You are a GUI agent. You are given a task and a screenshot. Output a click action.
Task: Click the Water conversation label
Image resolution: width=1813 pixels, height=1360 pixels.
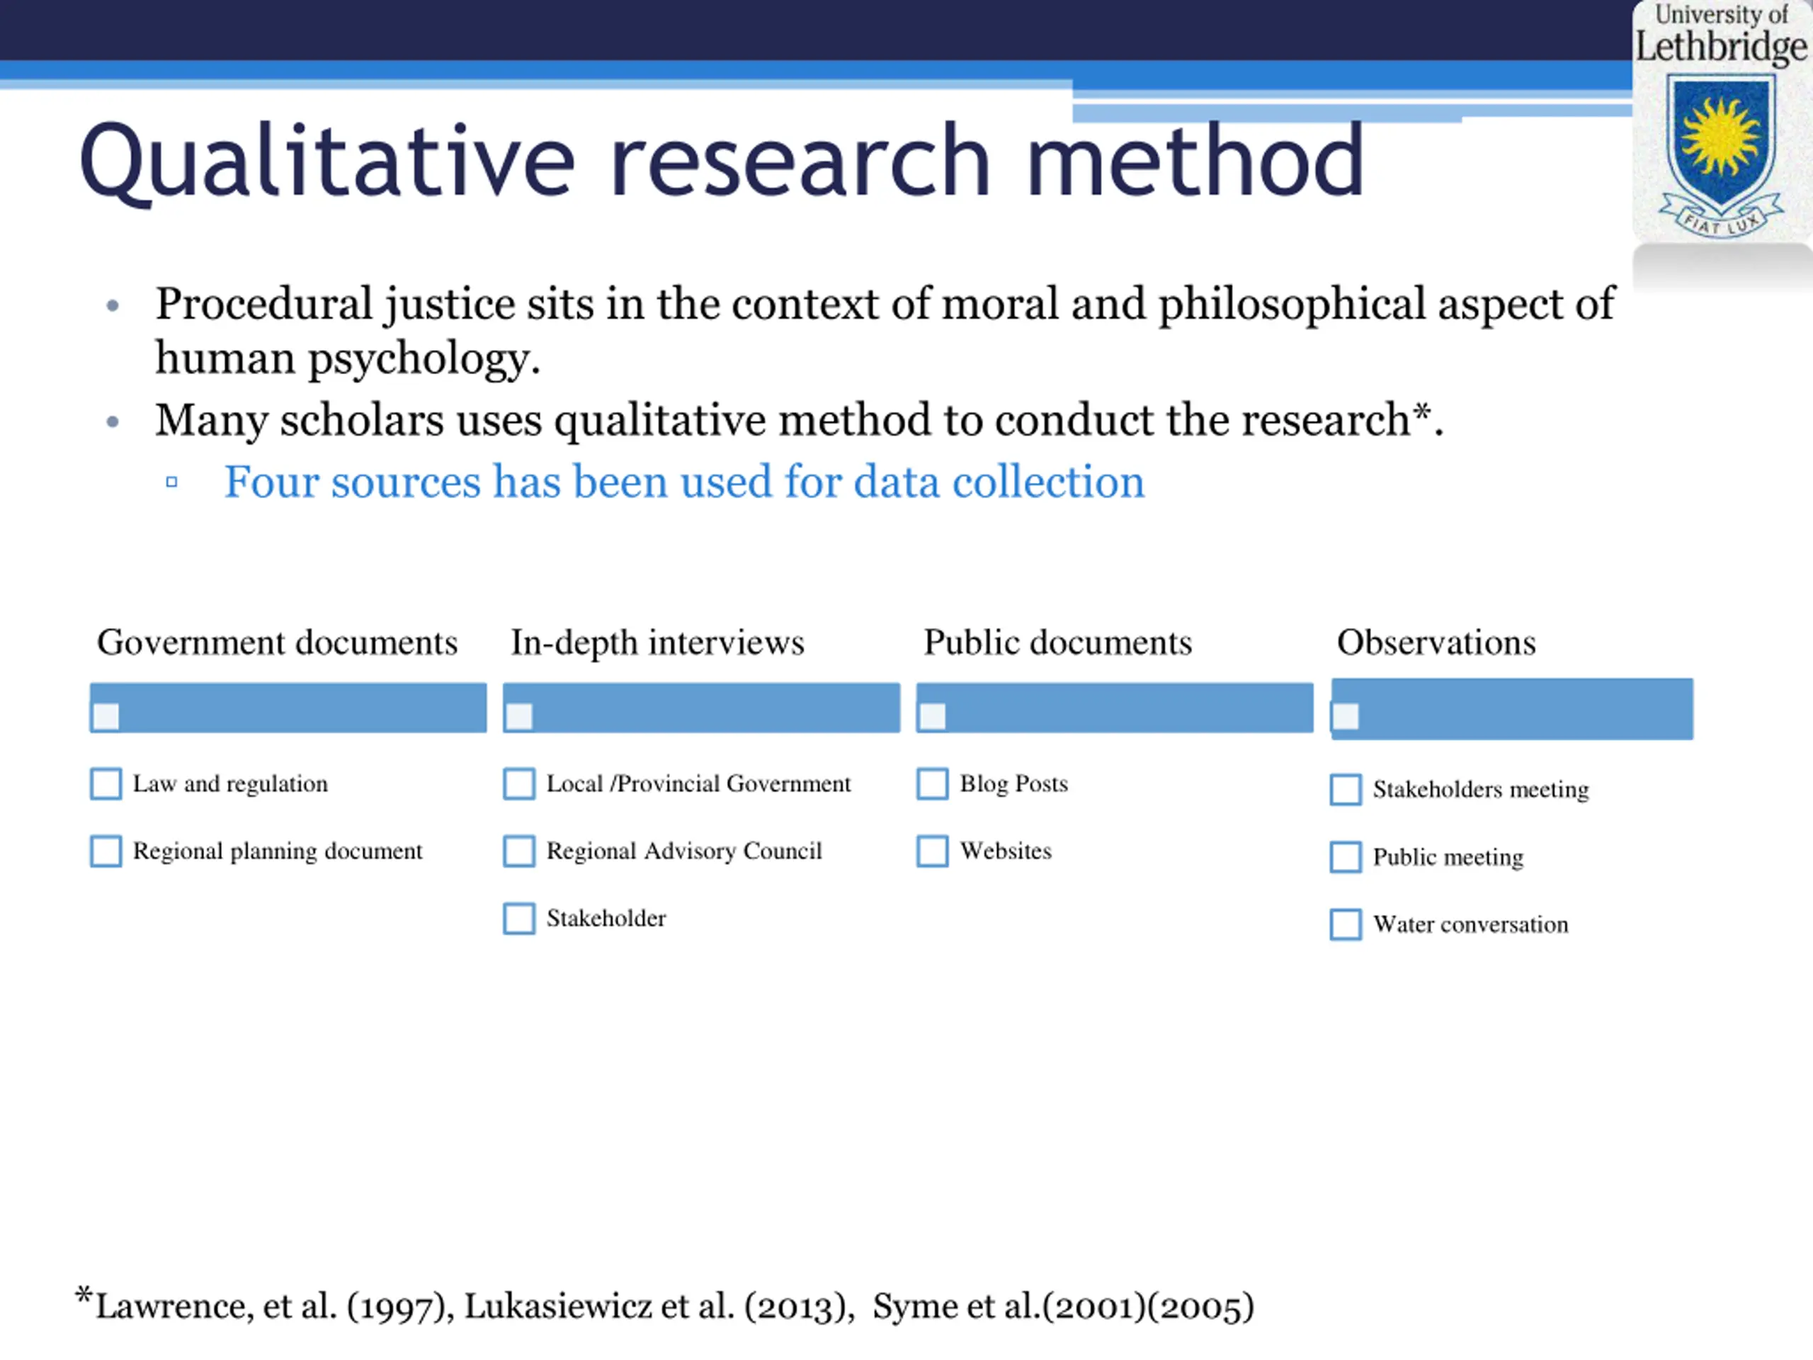pyautogui.click(x=1470, y=924)
